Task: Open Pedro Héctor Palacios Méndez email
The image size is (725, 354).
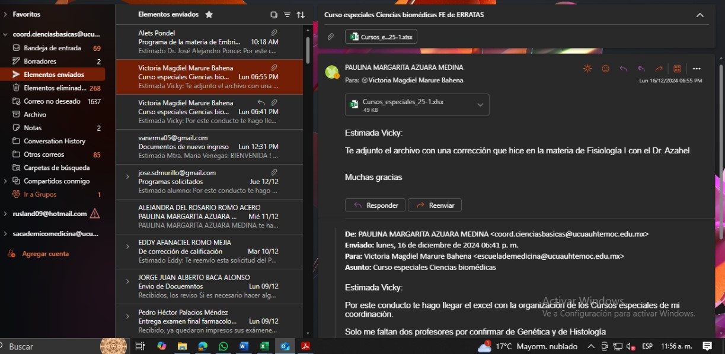Action: [209, 321]
